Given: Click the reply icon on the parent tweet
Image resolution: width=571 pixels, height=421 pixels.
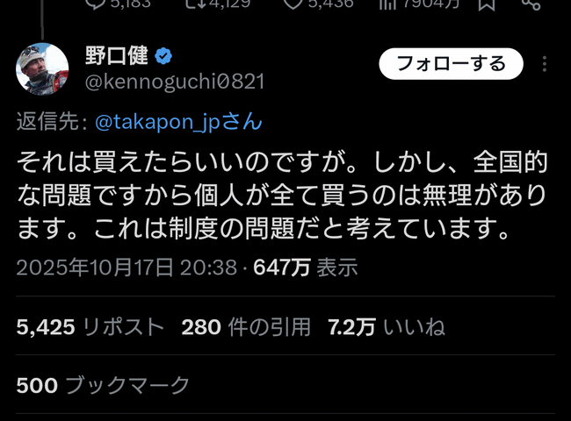Looking at the screenshot, I should (96, 3).
